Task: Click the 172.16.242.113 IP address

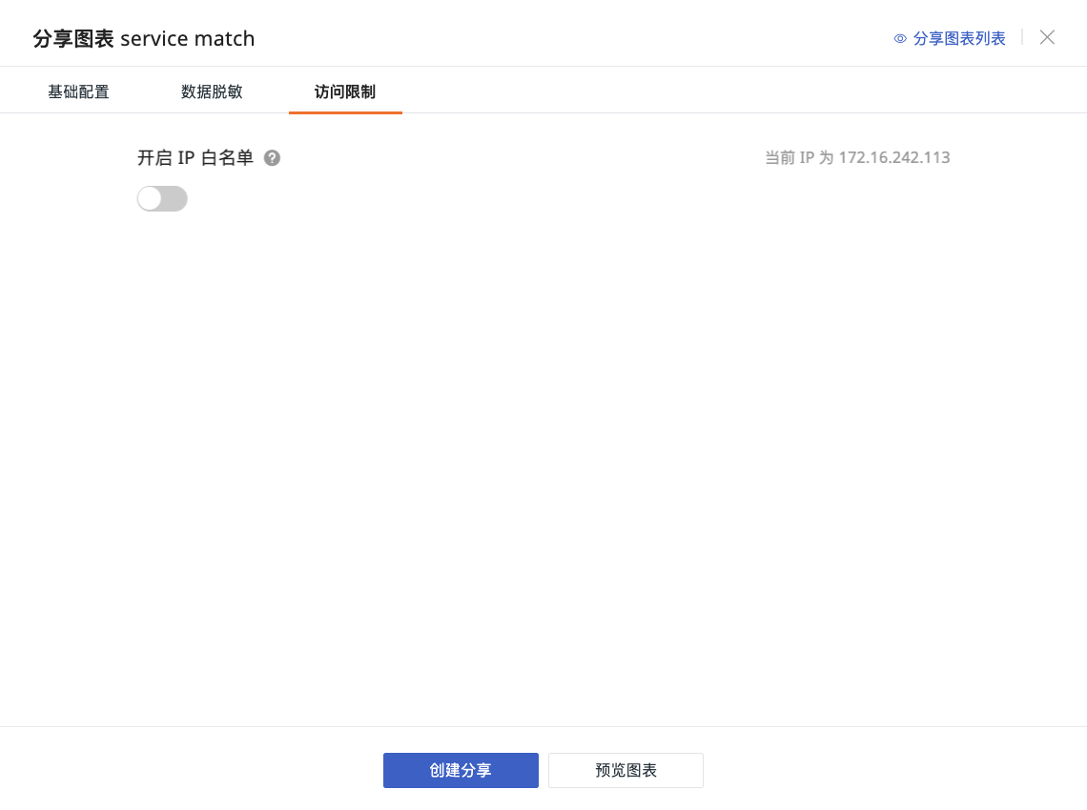Action: coord(894,158)
